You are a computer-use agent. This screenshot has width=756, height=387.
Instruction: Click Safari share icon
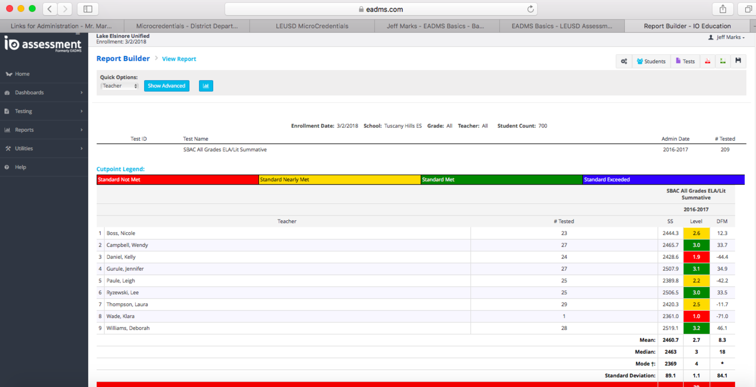coord(723,9)
